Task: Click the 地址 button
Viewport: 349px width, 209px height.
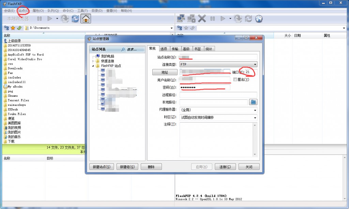Action: click(x=165, y=72)
